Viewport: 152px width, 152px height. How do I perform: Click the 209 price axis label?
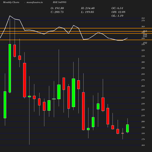[143, 122]
